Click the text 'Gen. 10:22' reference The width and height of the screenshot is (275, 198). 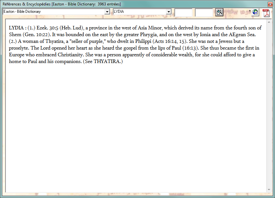(36, 35)
